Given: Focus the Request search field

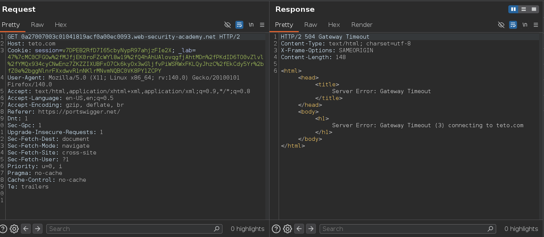Looking at the screenshot, I should [134, 229].
